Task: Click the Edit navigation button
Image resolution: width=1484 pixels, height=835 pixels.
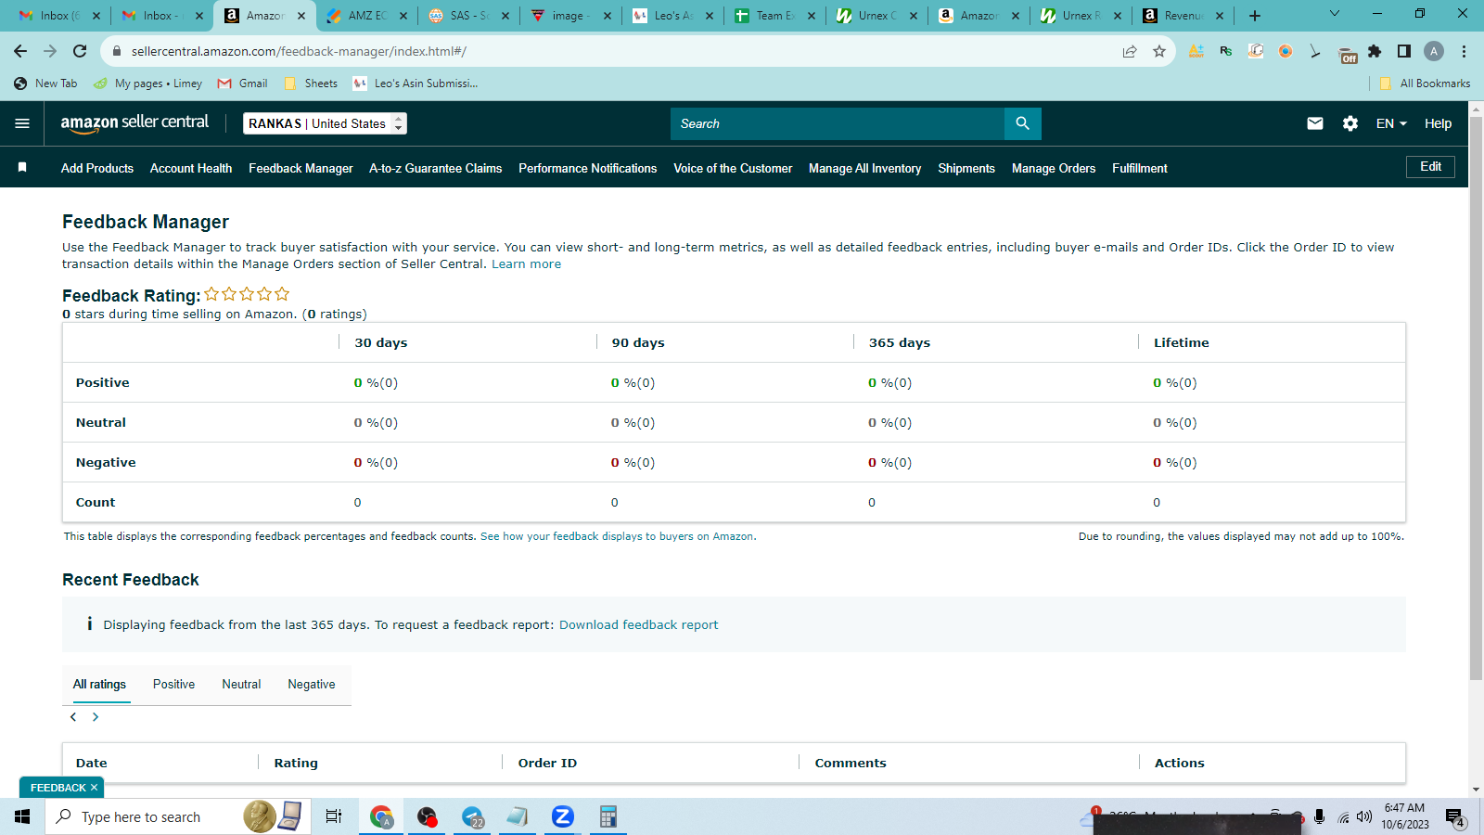Action: [x=1430, y=167]
